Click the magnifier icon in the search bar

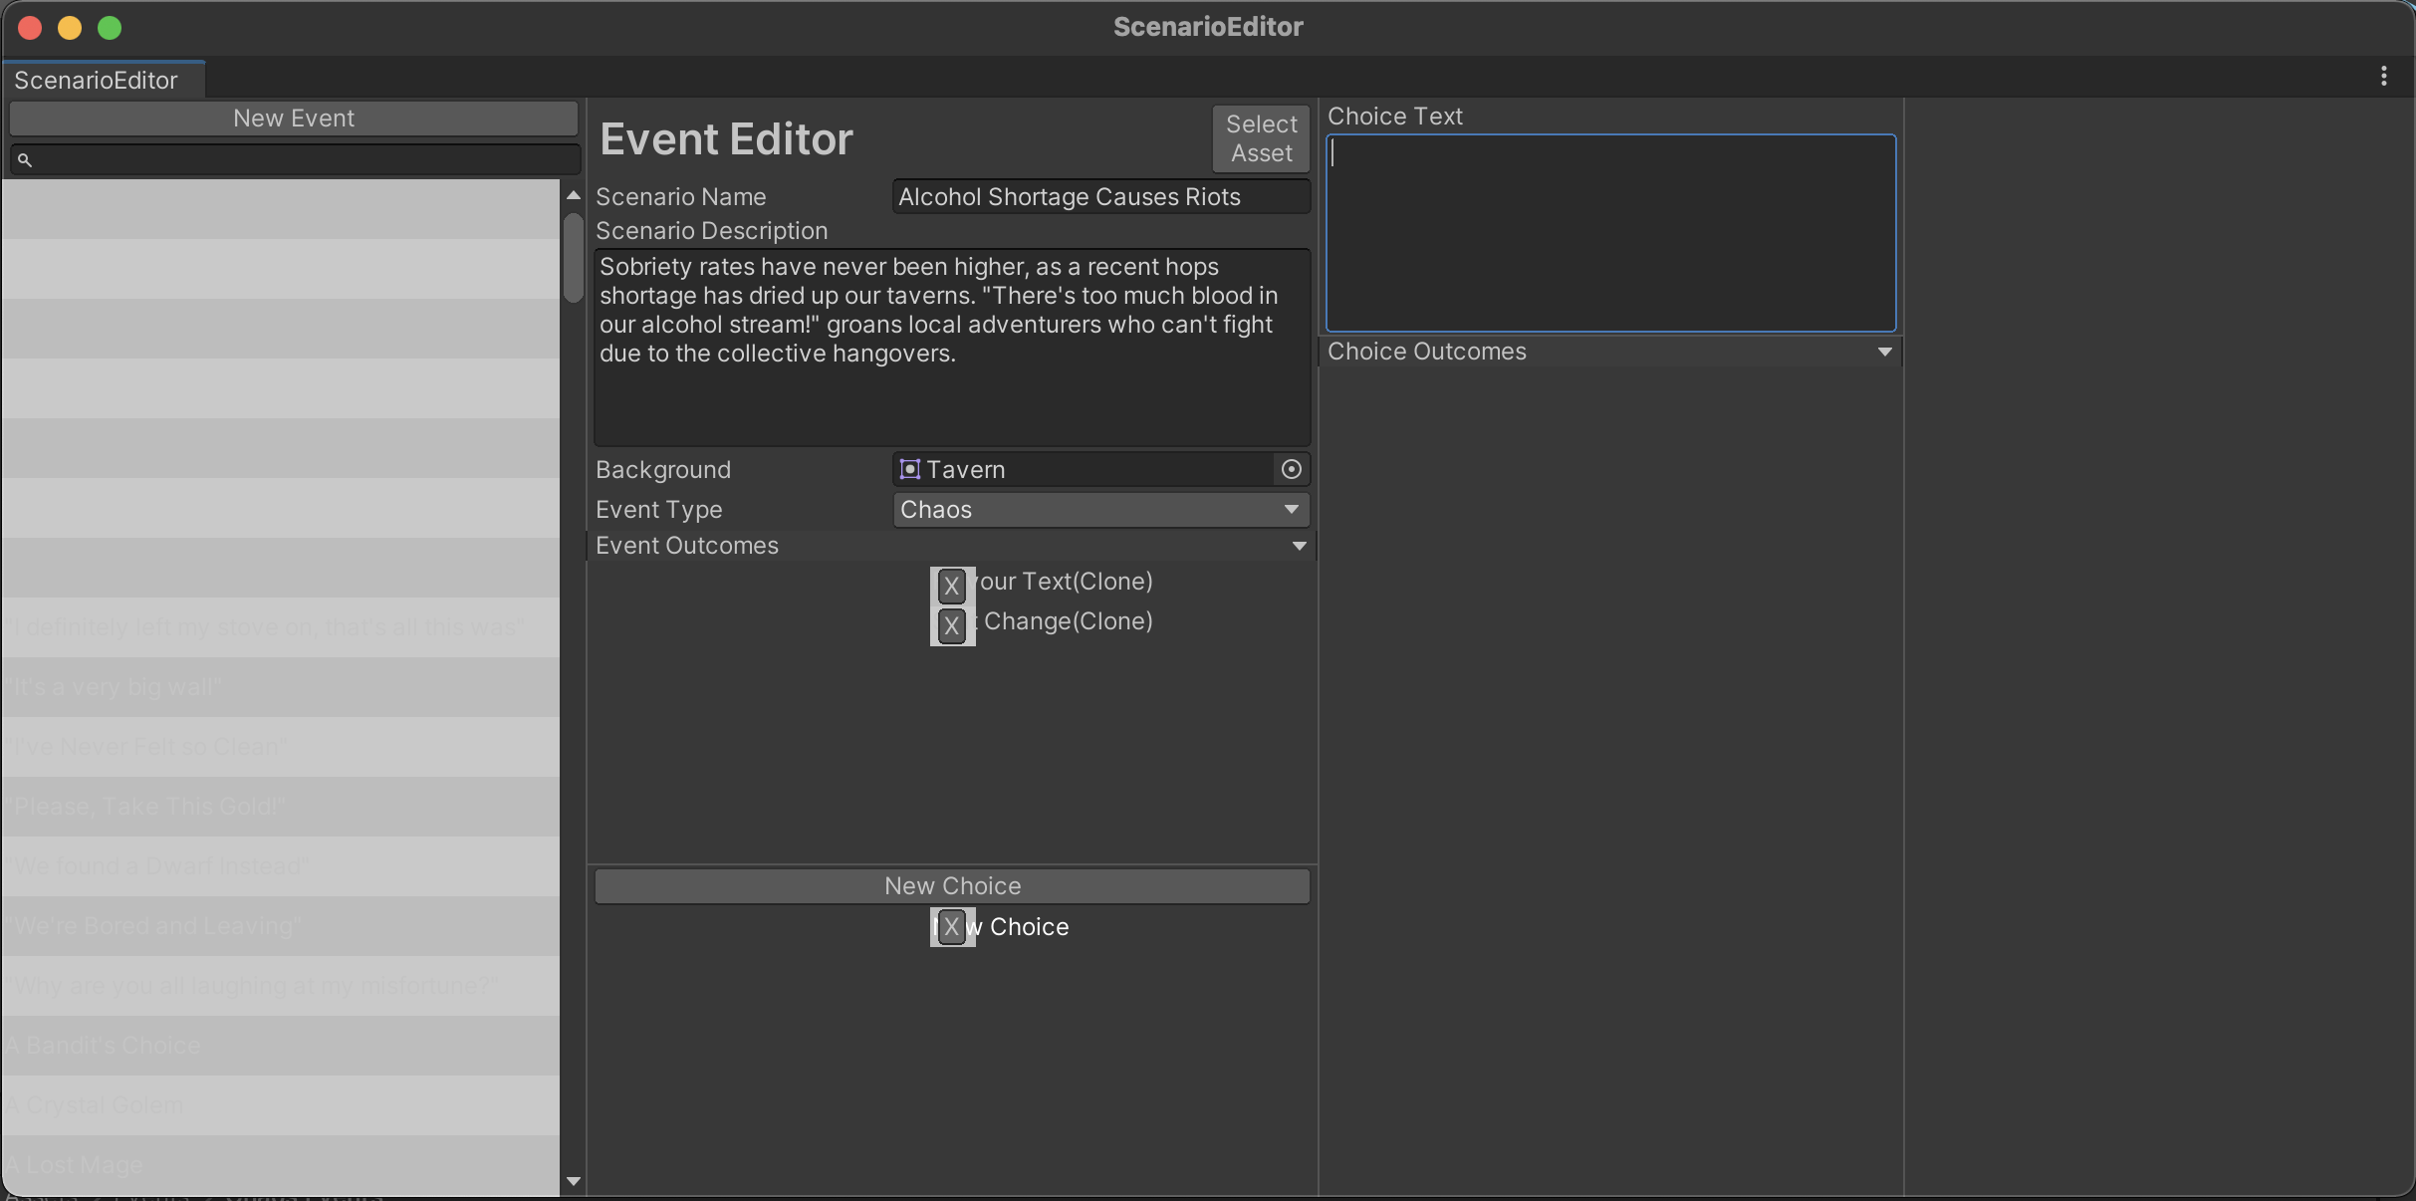[x=25, y=159]
